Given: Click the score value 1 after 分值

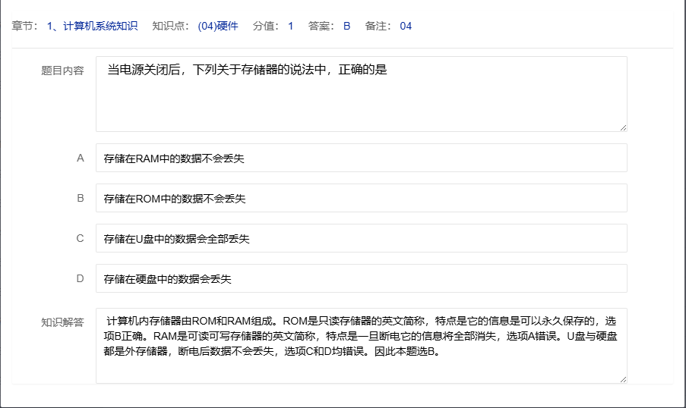Looking at the screenshot, I should (290, 26).
